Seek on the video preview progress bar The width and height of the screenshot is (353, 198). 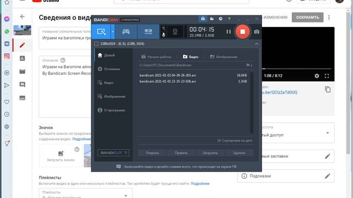[297, 69]
